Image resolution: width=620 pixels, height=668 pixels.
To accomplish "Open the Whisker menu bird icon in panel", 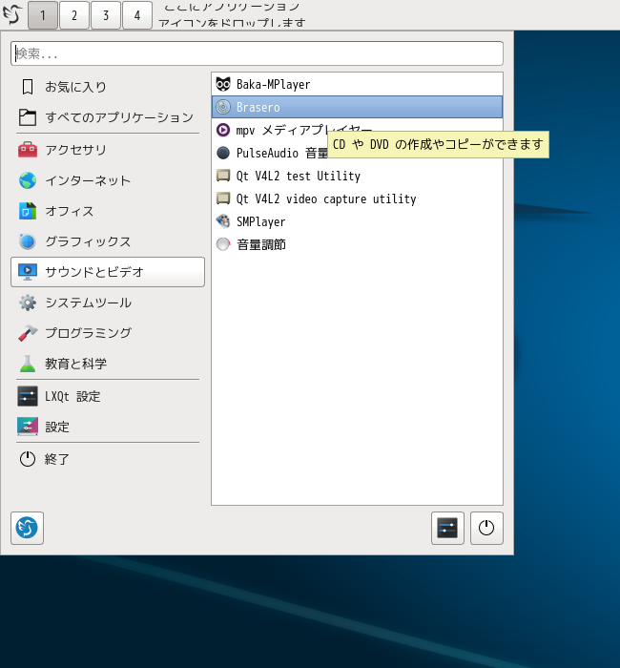I will click(x=11, y=15).
